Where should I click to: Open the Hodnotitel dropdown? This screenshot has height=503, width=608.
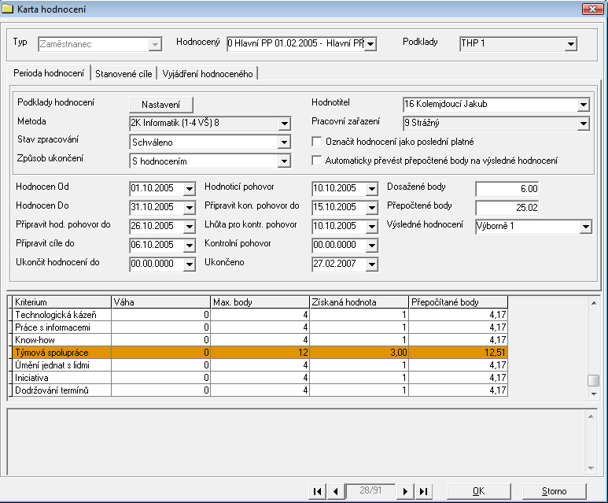(x=583, y=105)
